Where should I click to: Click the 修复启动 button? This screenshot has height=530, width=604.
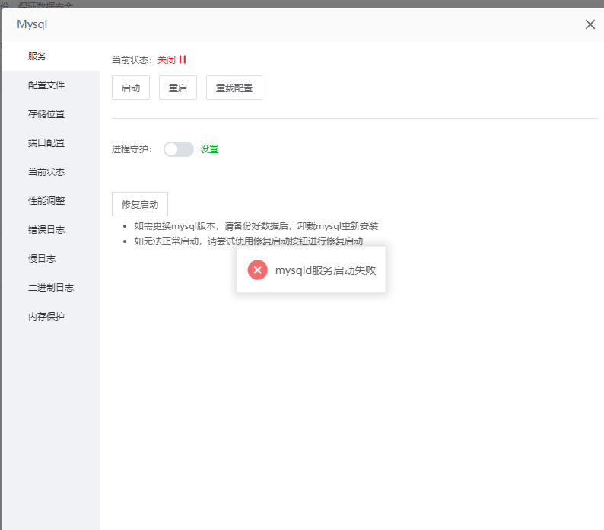click(140, 204)
